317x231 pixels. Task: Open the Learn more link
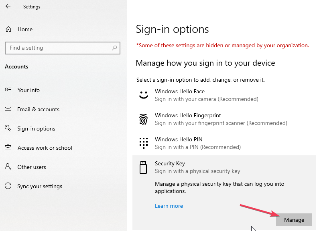point(169,206)
